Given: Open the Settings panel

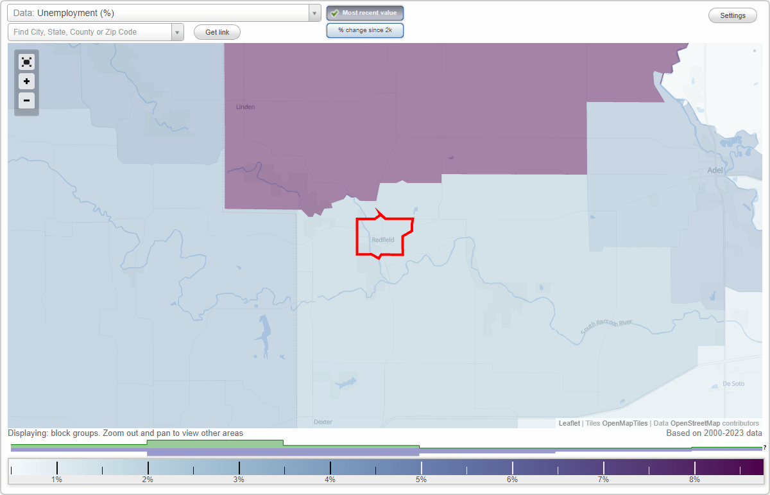Looking at the screenshot, I should pos(732,15).
